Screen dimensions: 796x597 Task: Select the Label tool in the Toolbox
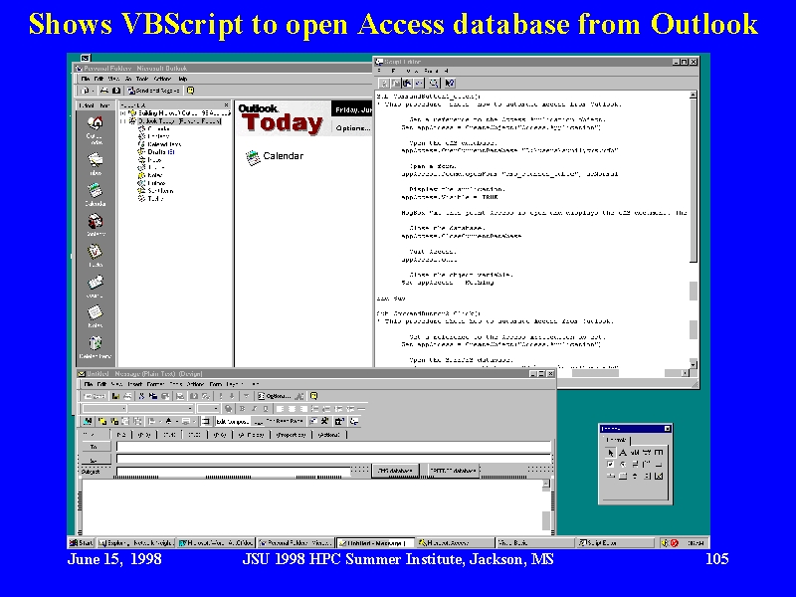[623, 453]
